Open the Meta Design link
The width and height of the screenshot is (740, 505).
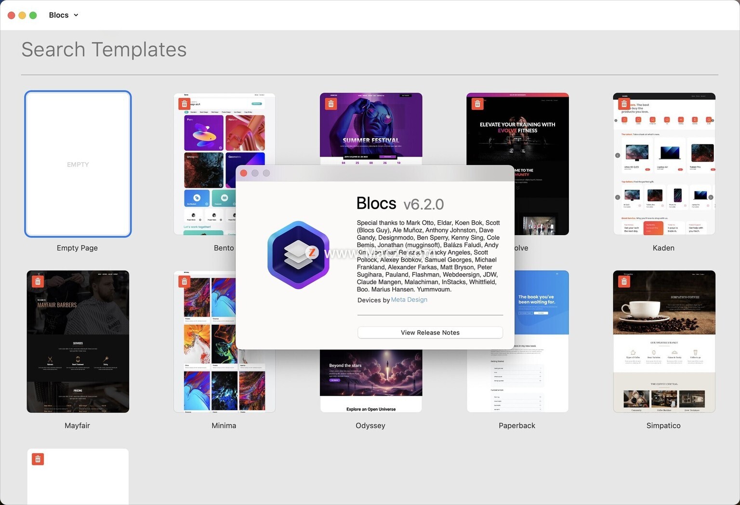coord(409,300)
